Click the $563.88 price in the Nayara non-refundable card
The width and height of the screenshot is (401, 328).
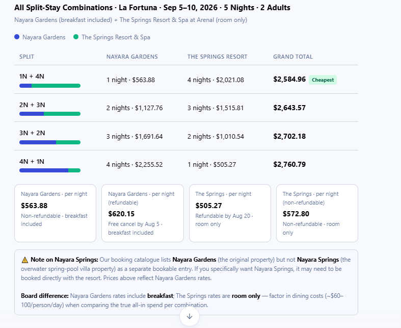(34, 206)
